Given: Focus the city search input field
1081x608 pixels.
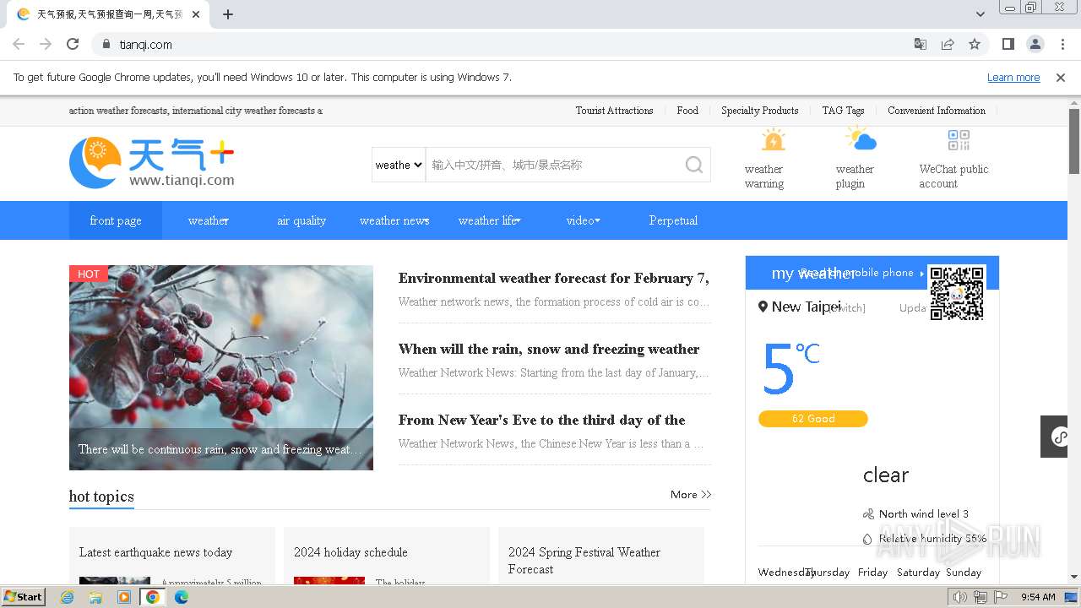Looking at the screenshot, I should (x=553, y=165).
